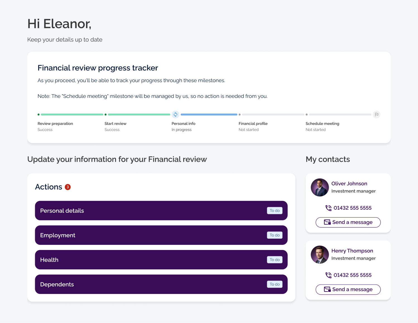The width and height of the screenshot is (418, 323).
Task: Click 'Success' under Review preparation
Action: [x=45, y=130]
